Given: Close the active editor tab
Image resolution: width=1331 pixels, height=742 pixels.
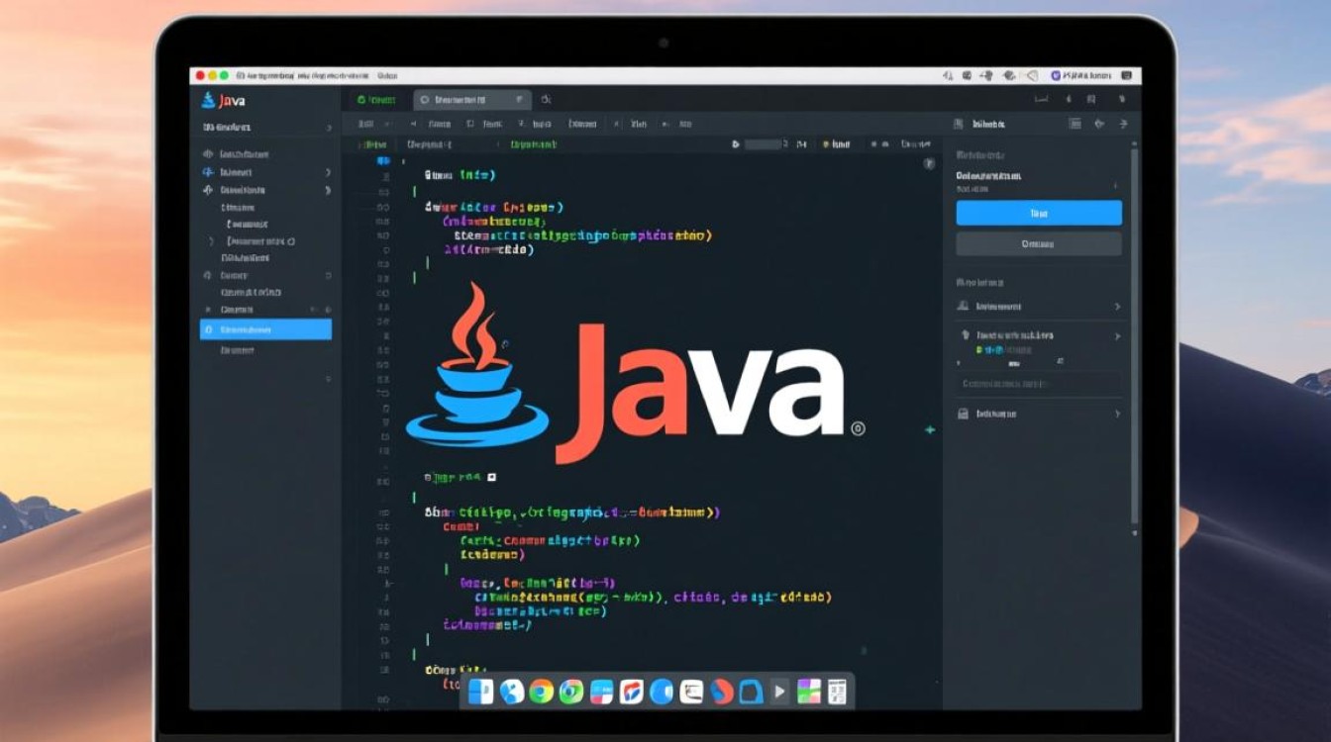Looking at the screenshot, I should point(519,100).
